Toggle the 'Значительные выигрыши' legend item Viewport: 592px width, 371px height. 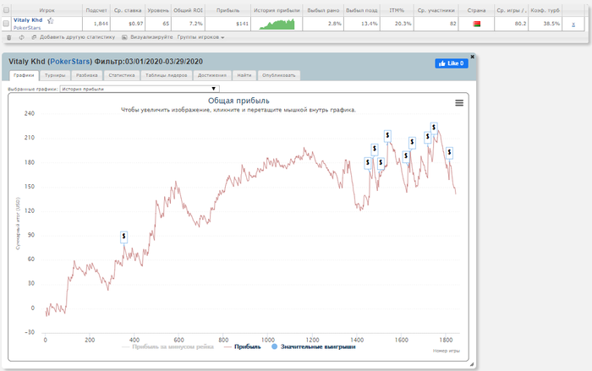[314, 346]
